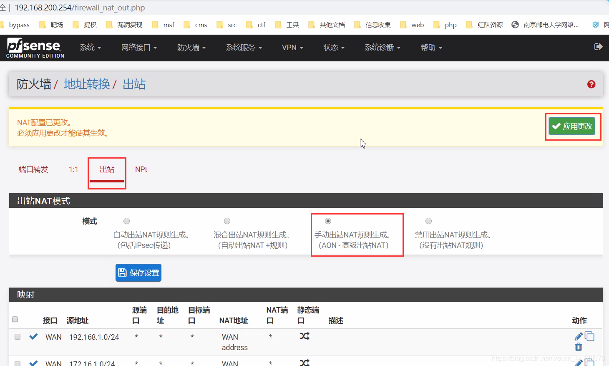
Task: Click the 描述 column header
Action: (336, 321)
